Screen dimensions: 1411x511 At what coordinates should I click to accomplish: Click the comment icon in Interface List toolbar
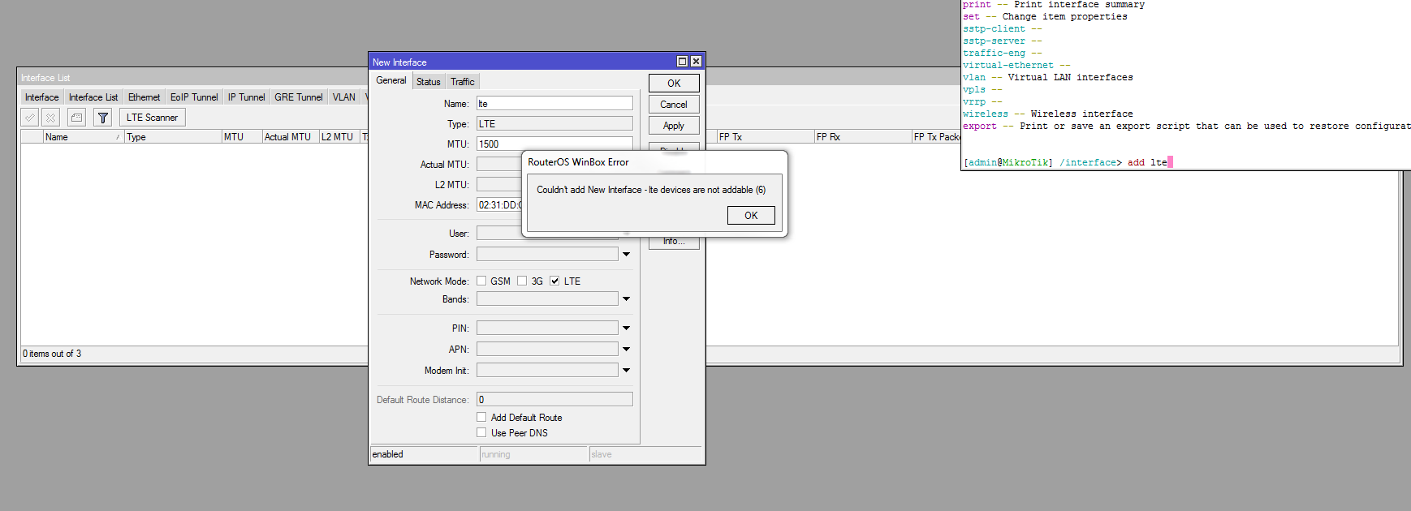coord(76,118)
